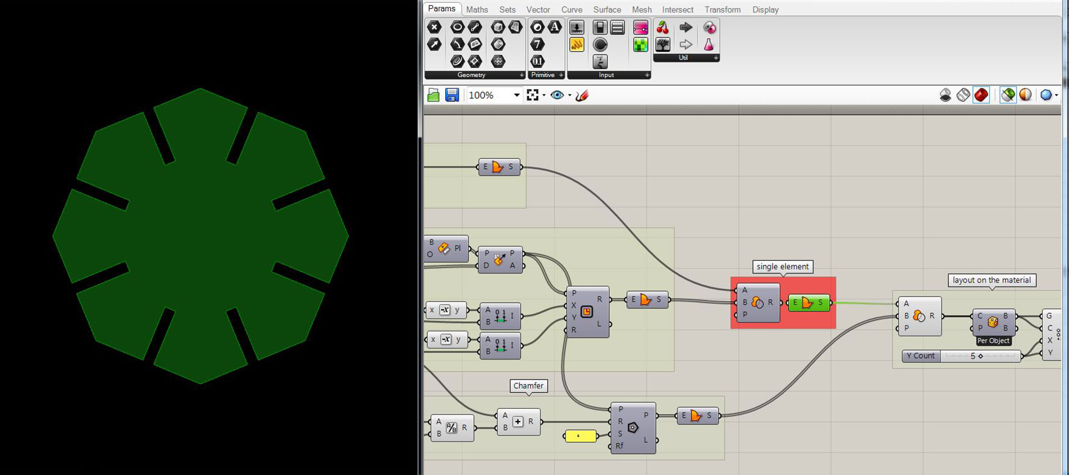1069x475 pixels.
Task: Select the yellow panel near the Polygon component
Action: tap(580, 436)
